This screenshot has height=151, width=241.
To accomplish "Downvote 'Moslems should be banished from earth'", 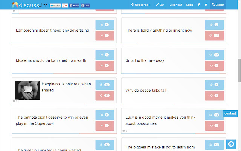I will [x=105, y=66].
